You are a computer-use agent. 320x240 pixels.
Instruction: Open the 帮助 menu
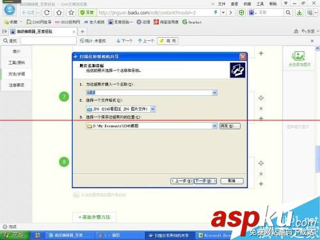pos(273,4)
